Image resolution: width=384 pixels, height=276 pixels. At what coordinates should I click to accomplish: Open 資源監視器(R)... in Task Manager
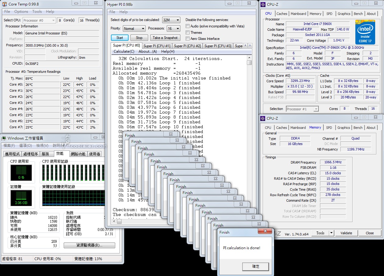pyautogui.click(x=89, y=245)
